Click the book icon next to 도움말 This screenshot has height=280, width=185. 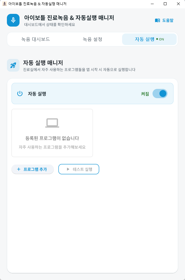pos(157,20)
